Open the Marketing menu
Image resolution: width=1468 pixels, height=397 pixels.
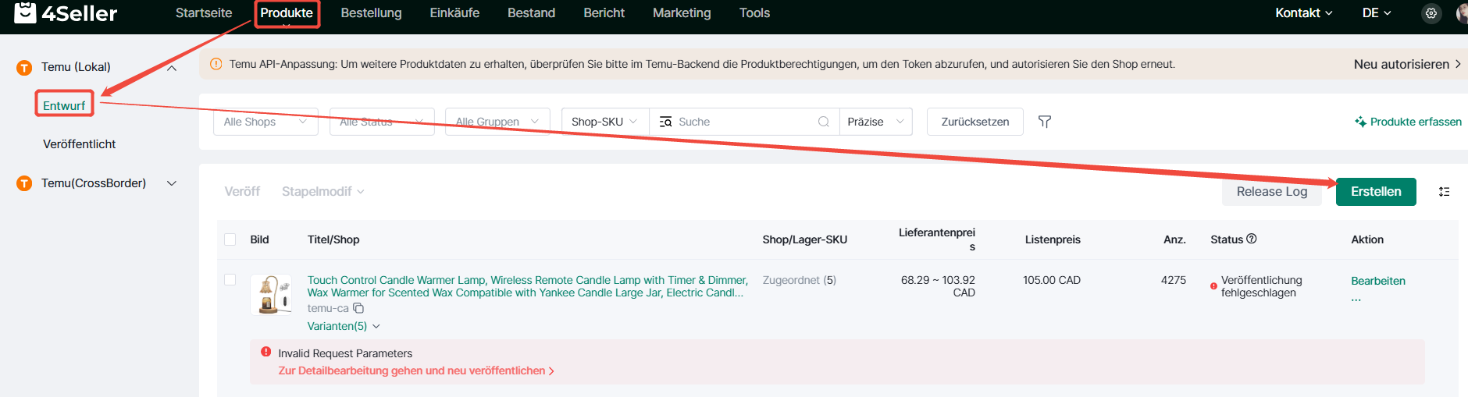(682, 13)
